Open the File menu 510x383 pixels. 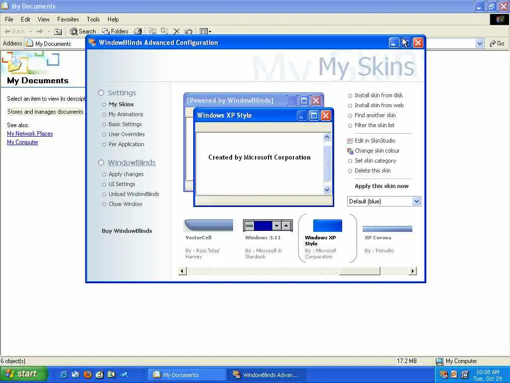point(9,19)
